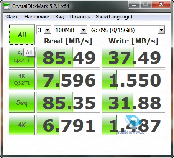Start the plain 4K test button

tap(22, 125)
